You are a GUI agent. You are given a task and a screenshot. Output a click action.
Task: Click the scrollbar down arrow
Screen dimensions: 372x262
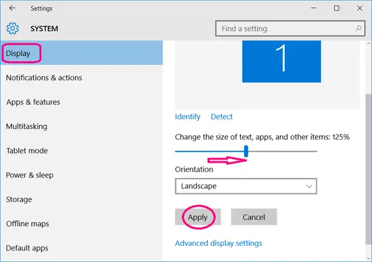tap(369, 258)
